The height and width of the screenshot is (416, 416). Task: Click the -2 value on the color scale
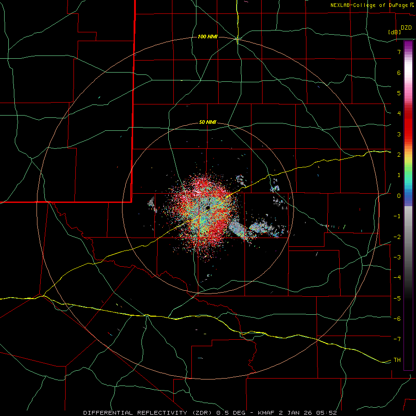point(397,237)
